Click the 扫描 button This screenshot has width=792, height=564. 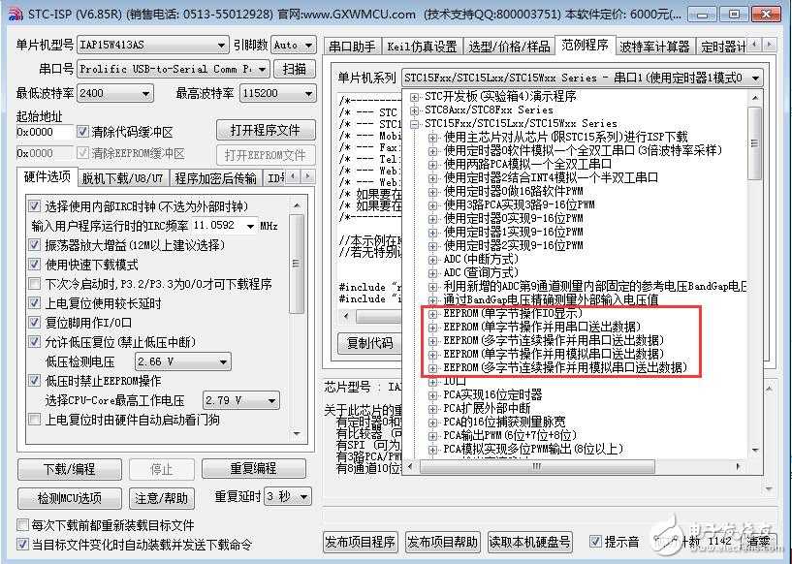295,69
